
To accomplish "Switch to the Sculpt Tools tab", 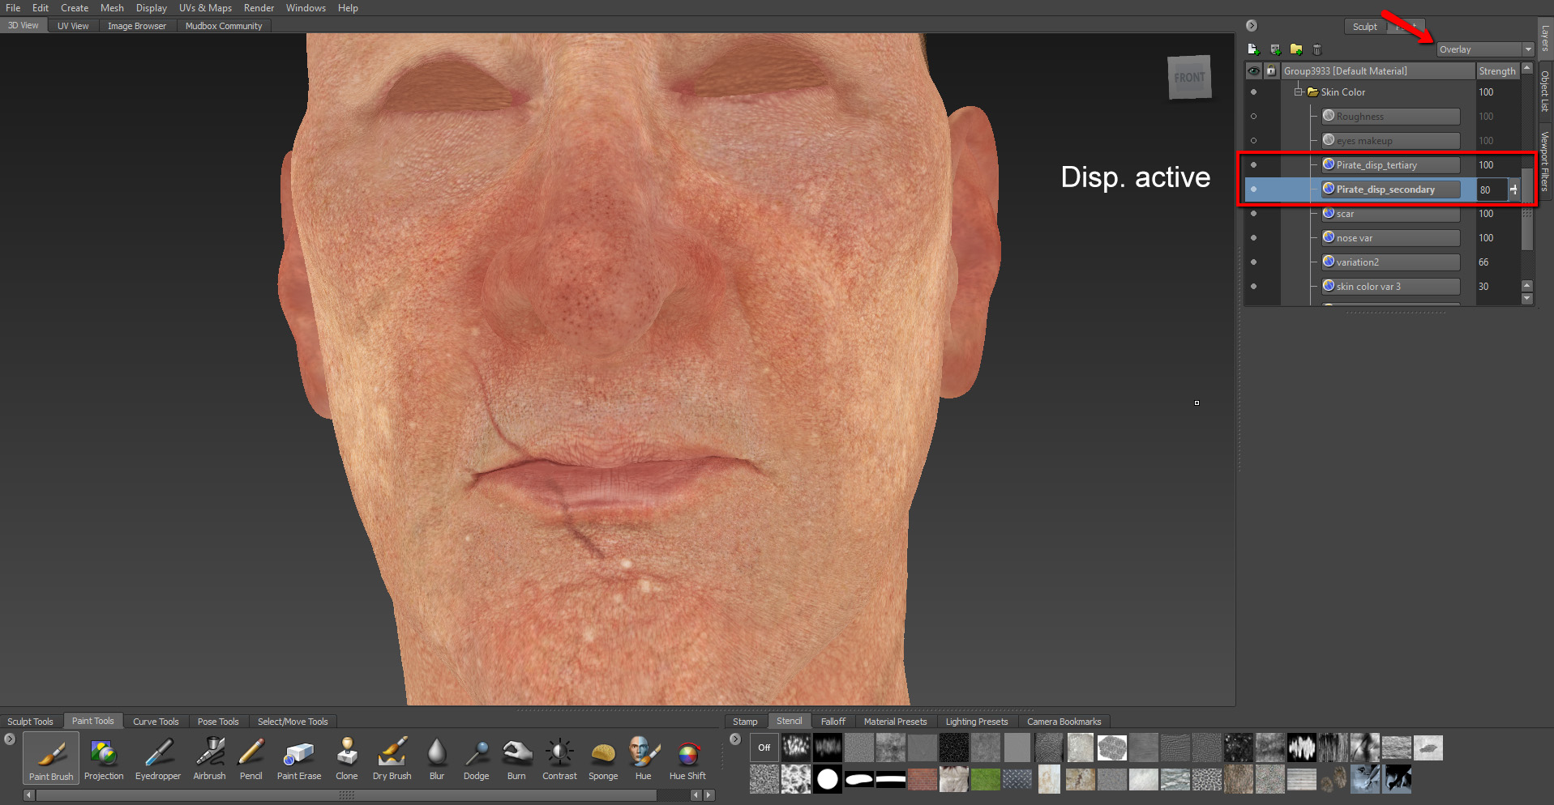I will 30,722.
